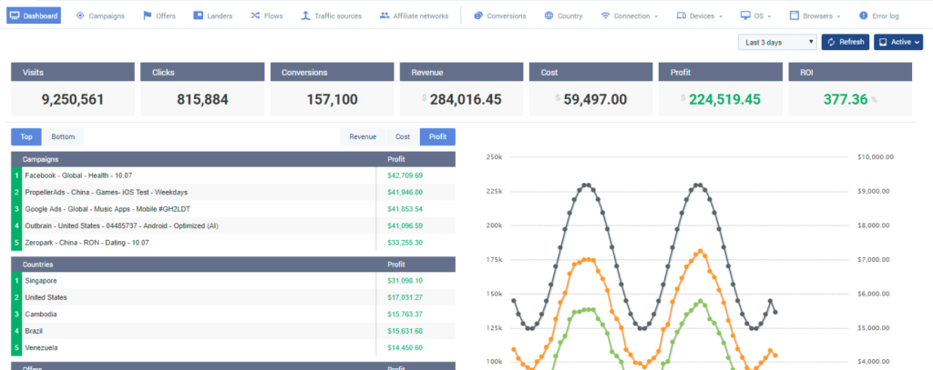Viewport: 933px width, 370px height.
Task: Click Google Ads Music Apps campaign
Action: point(233,209)
